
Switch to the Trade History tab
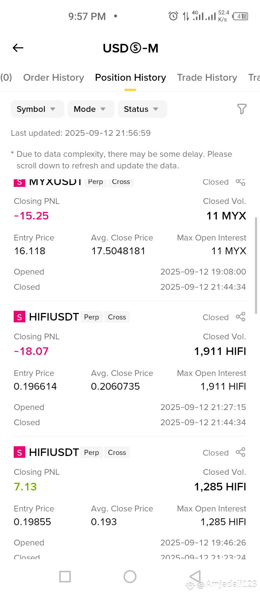click(207, 78)
